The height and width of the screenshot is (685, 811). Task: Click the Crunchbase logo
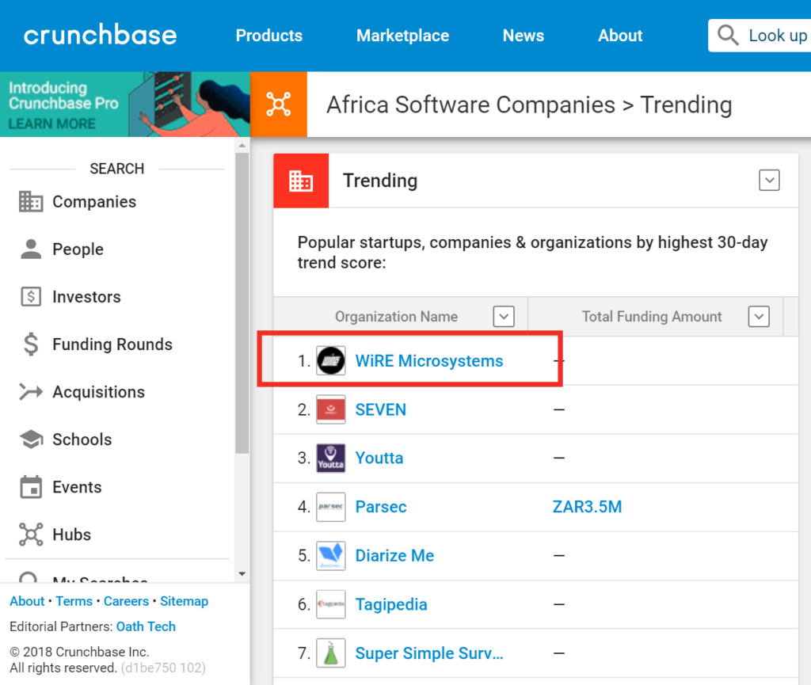(x=101, y=35)
